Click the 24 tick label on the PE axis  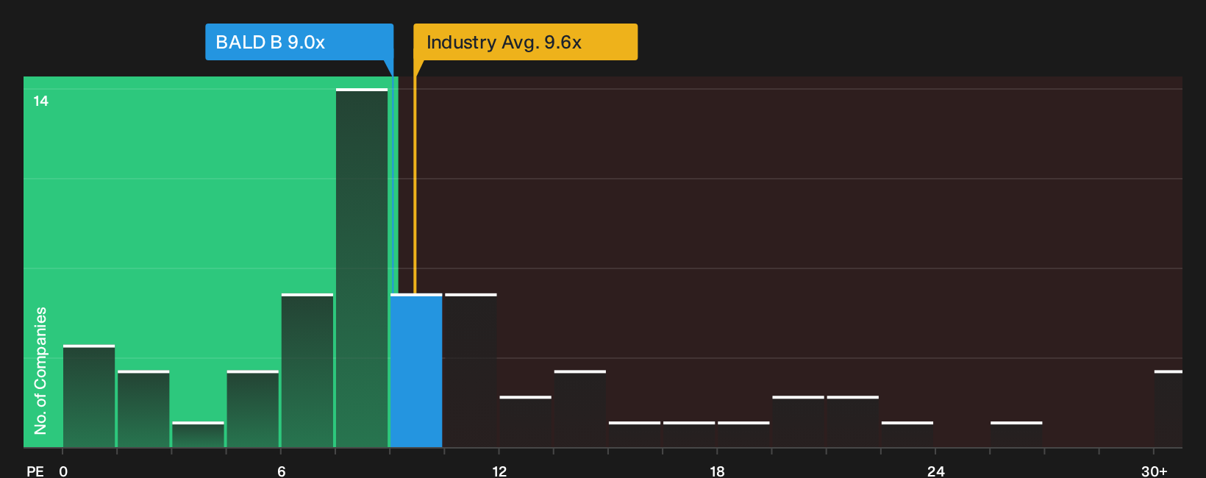pyautogui.click(x=935, y=471)
